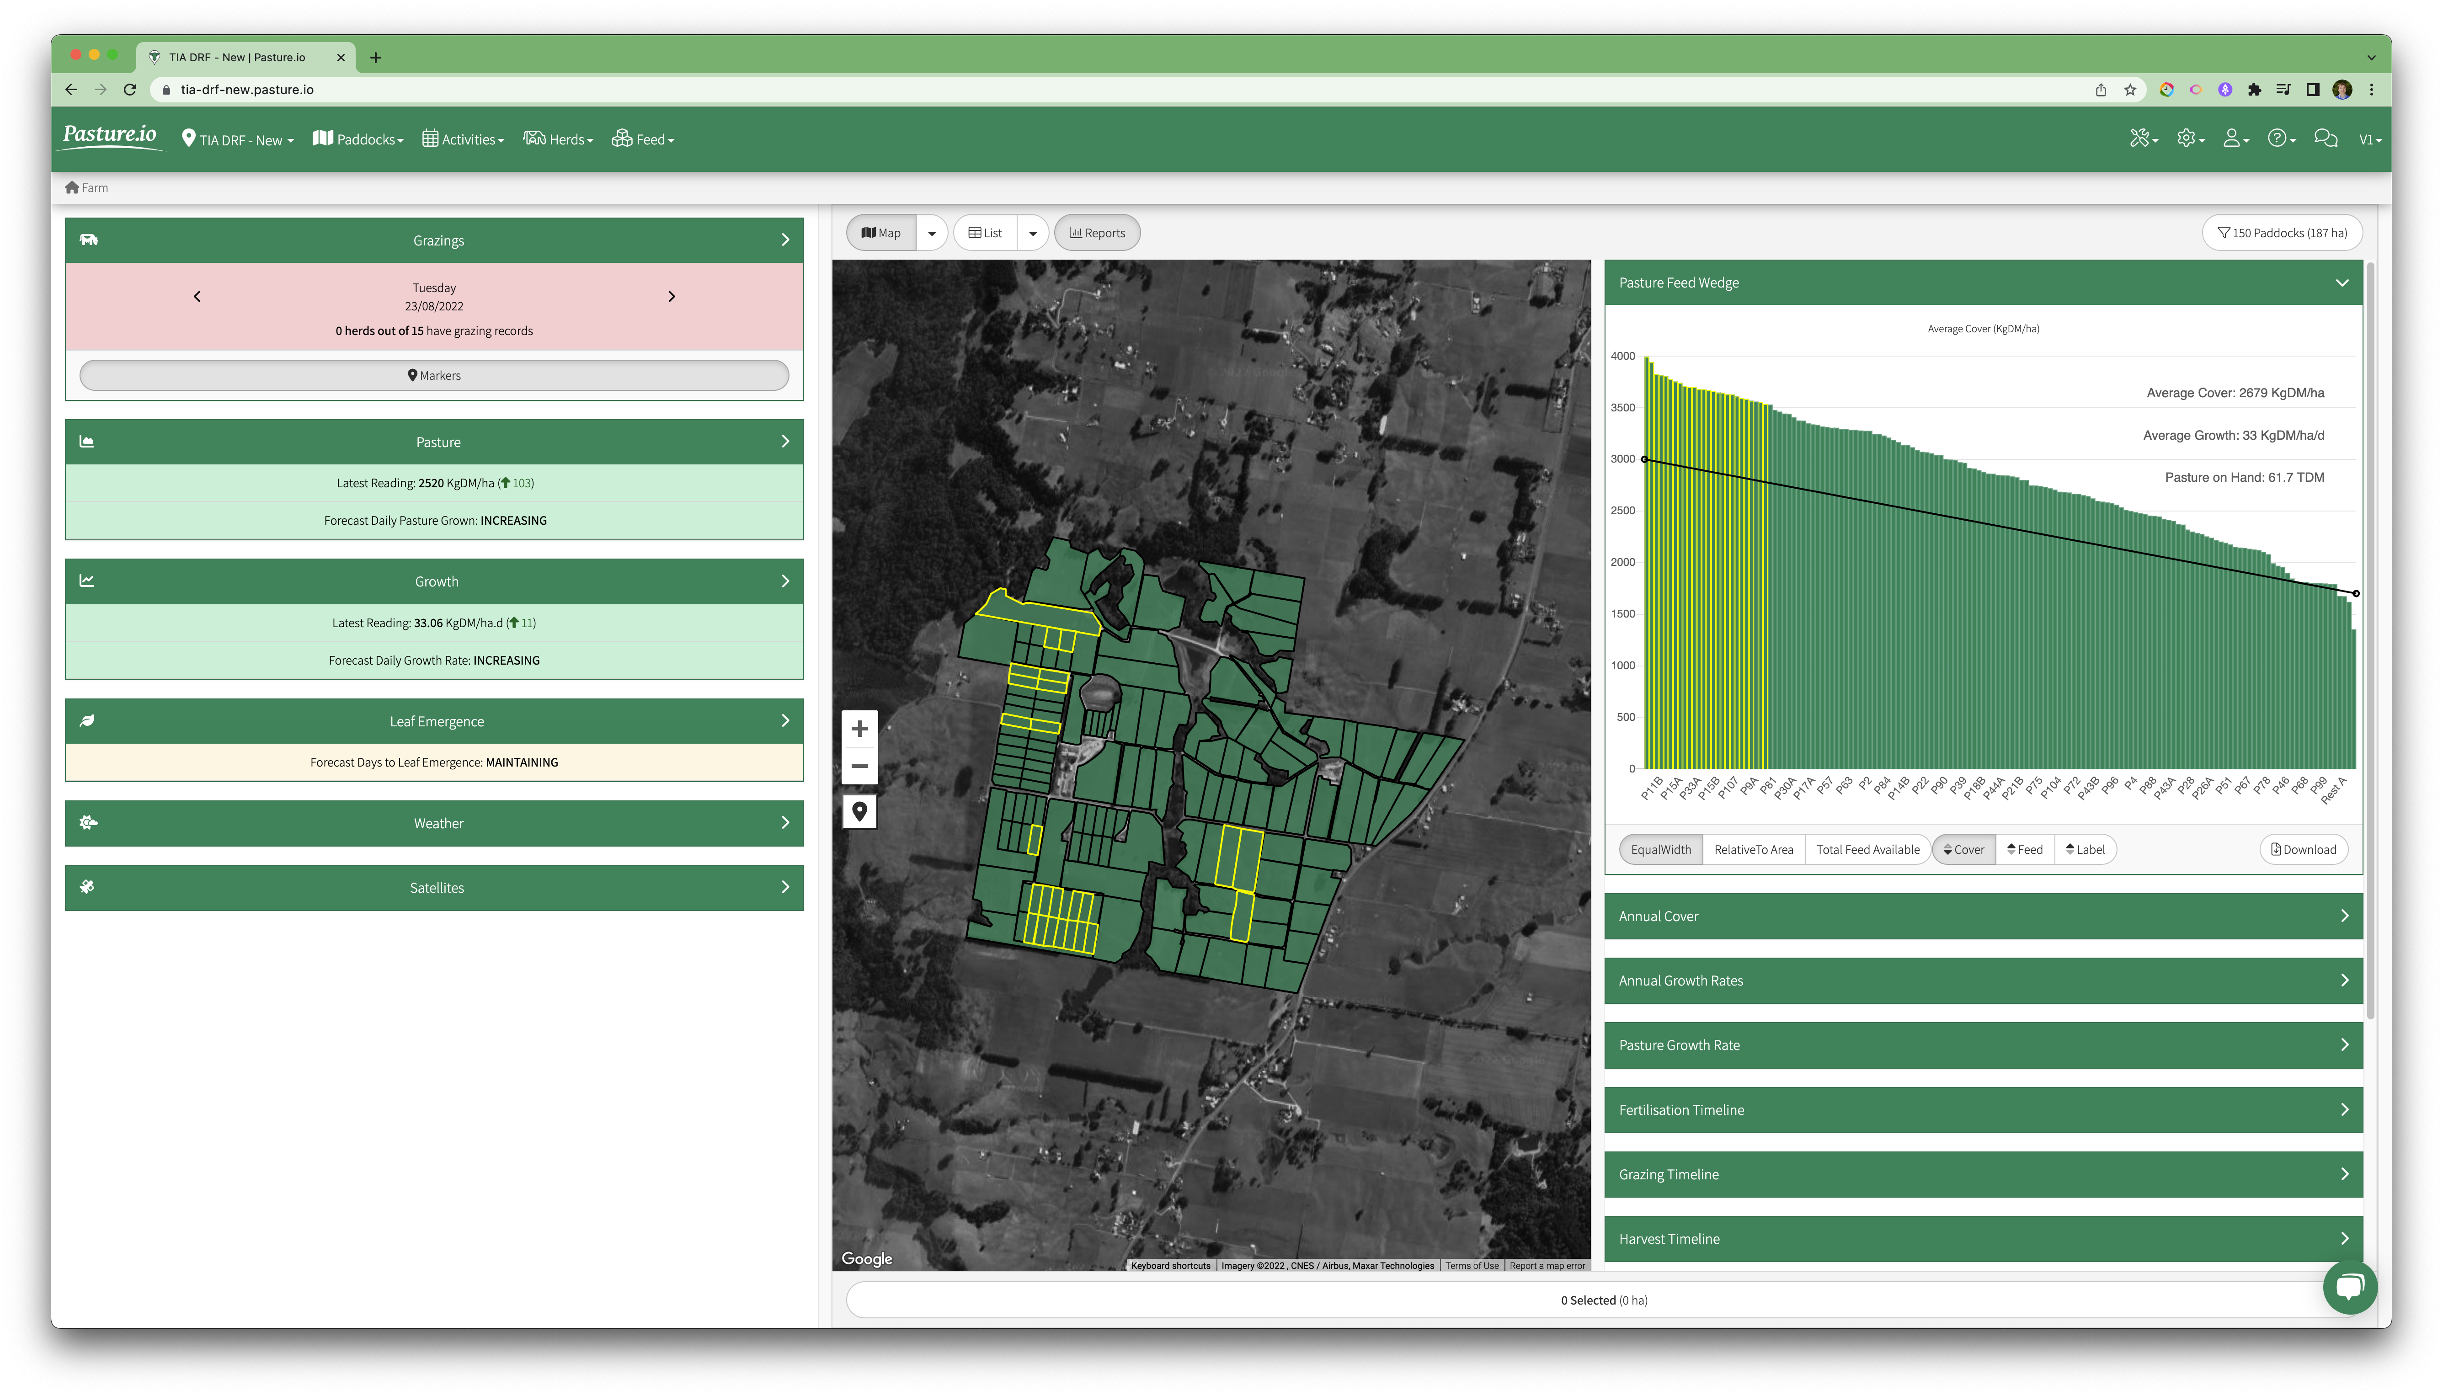Open the TIA DRF - New farm menu

tap(238, 140)
